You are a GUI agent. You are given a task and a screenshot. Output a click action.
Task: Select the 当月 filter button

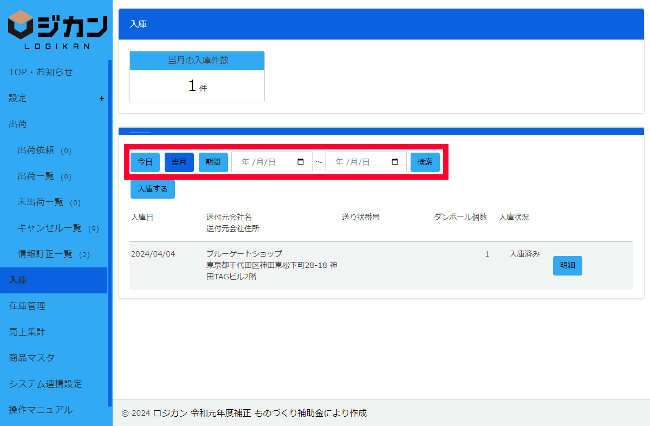pos(179,162)
